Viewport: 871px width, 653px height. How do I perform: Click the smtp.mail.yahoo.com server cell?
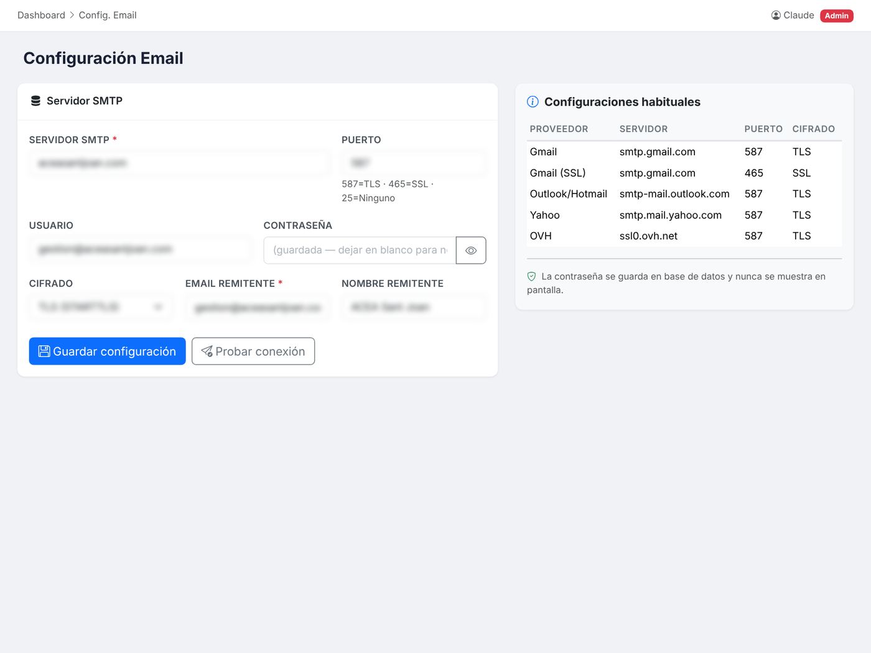coord(671,215)
